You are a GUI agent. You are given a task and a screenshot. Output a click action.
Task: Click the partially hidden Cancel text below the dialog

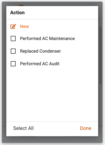27,137
